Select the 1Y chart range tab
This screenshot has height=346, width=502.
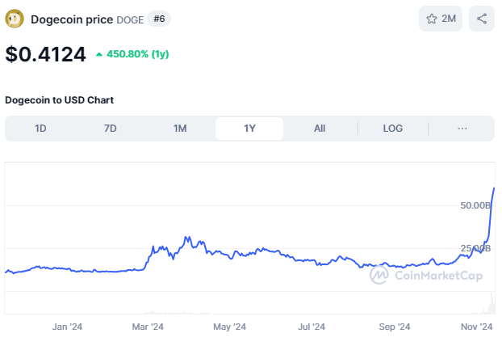(249, 129)
